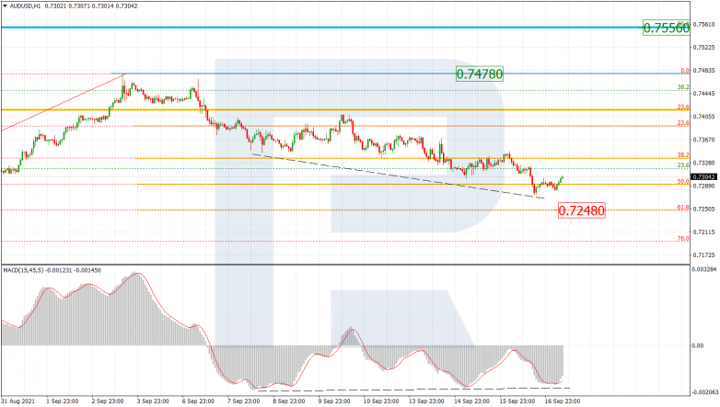Click the 10 Sep 23:00 time label
Screen dimensions: 720x407
pyautogui.click(x=381, y=401)
